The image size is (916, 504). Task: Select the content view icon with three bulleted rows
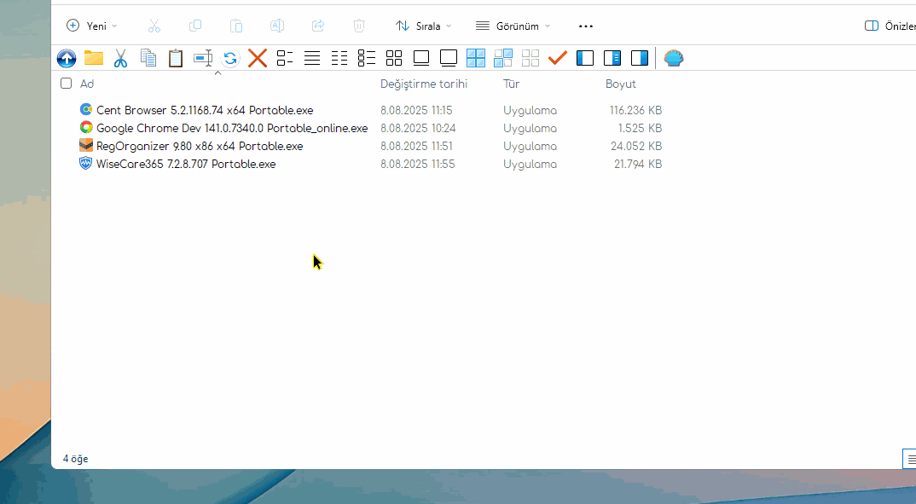(367, 58)
